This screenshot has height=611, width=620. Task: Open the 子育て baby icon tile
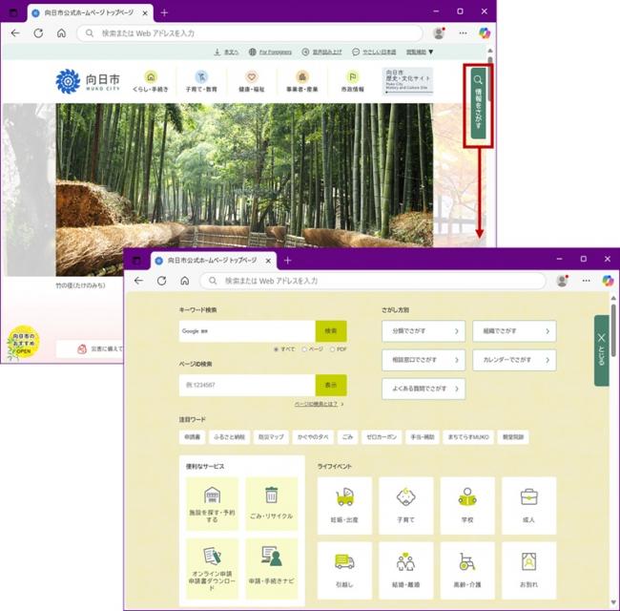(x=405, y=497)
